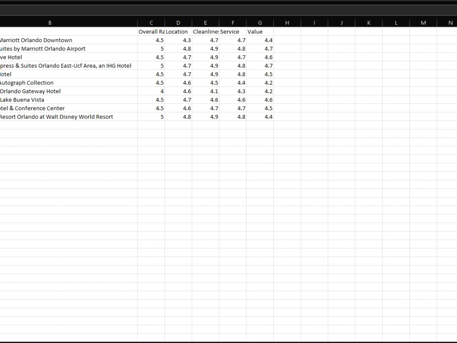
Task: Click Marriott Orlando Downtown overall rating 4.5
Action: click(x=151, y=40)
